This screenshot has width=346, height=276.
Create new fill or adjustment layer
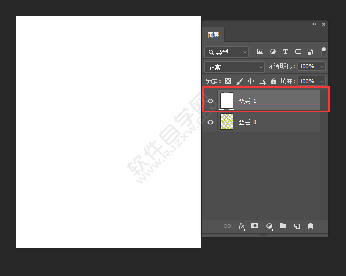(270, 226)
